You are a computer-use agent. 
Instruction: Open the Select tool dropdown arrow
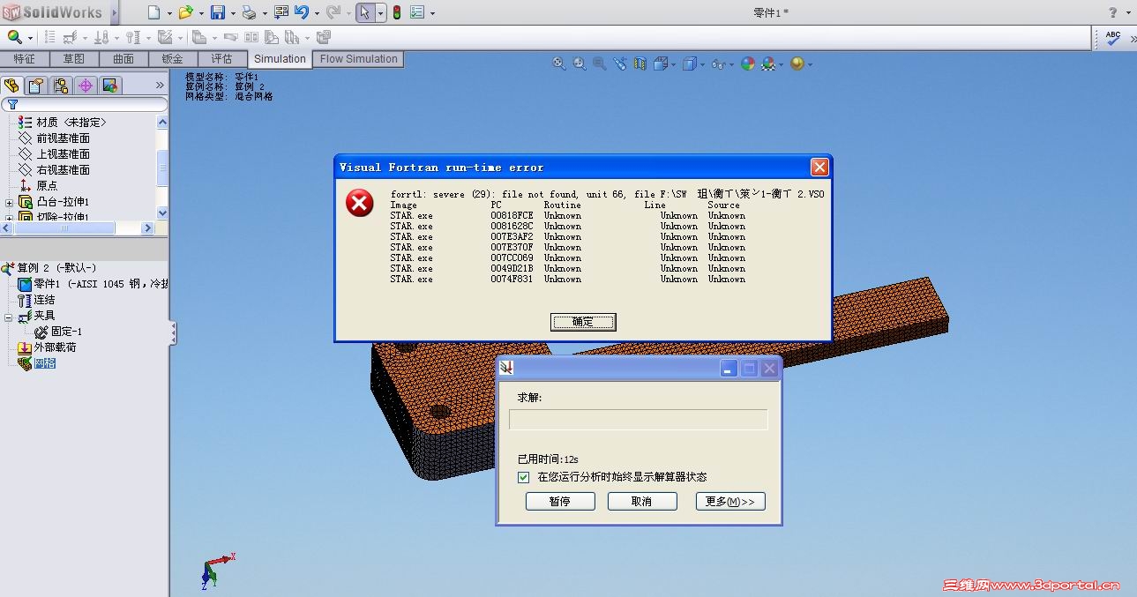tap(380, 13)
